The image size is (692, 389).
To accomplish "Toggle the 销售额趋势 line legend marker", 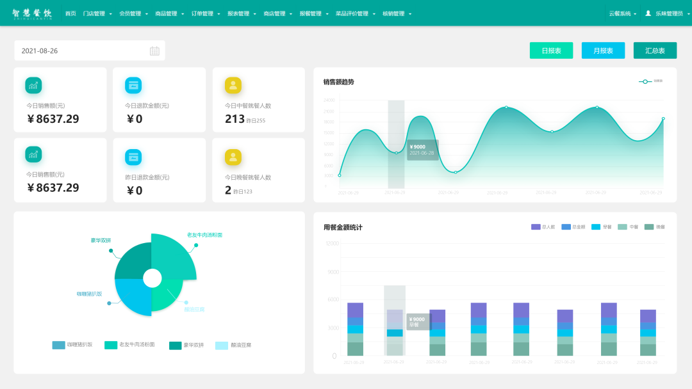I will pyautogui.click(x=645, y=81).
